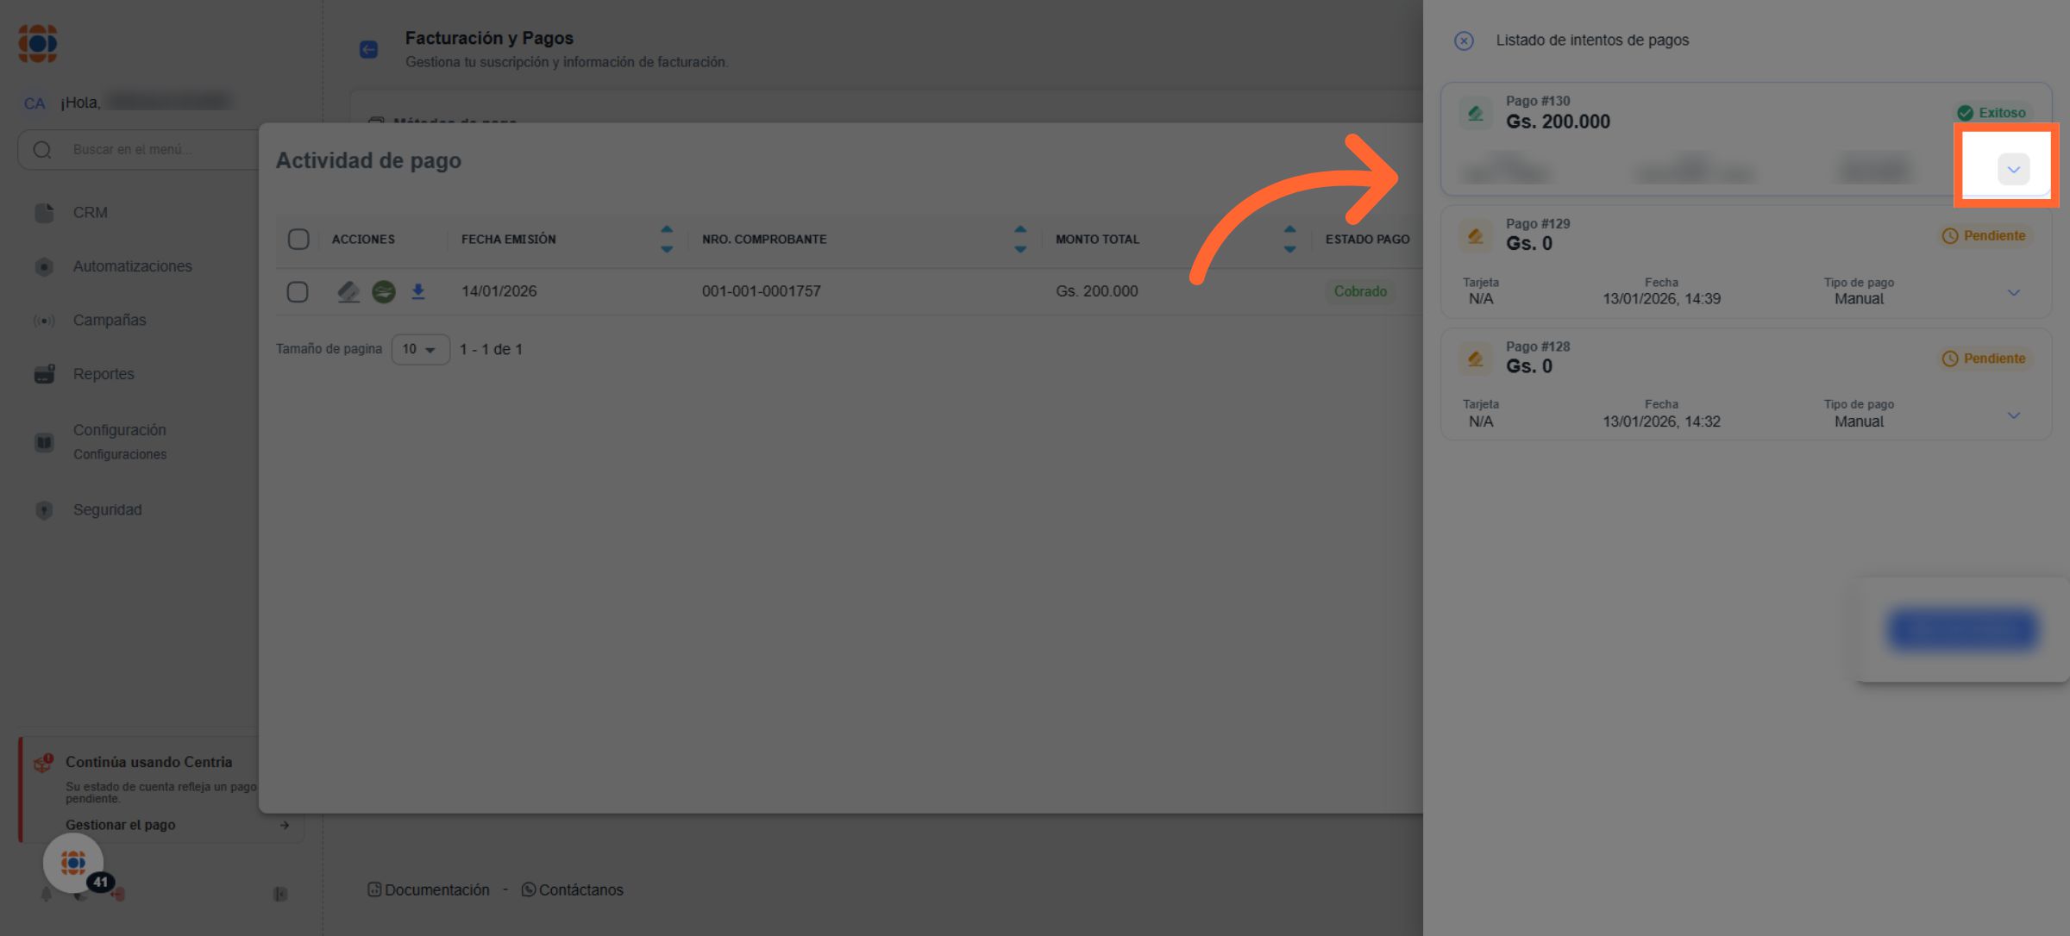Expand details of Pago #128

(2013, 415)
